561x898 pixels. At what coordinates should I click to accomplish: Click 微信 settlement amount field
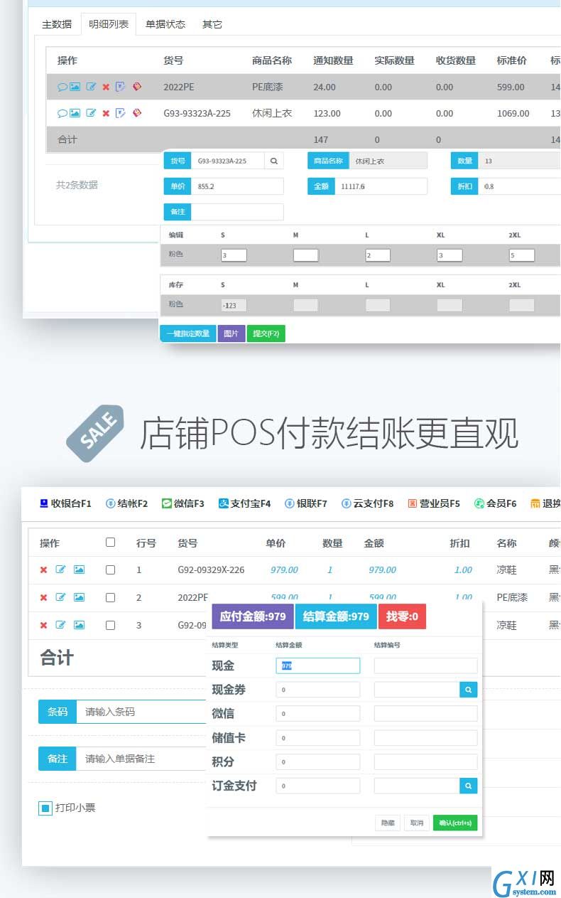pyautogui.click(x=317, y=713)
